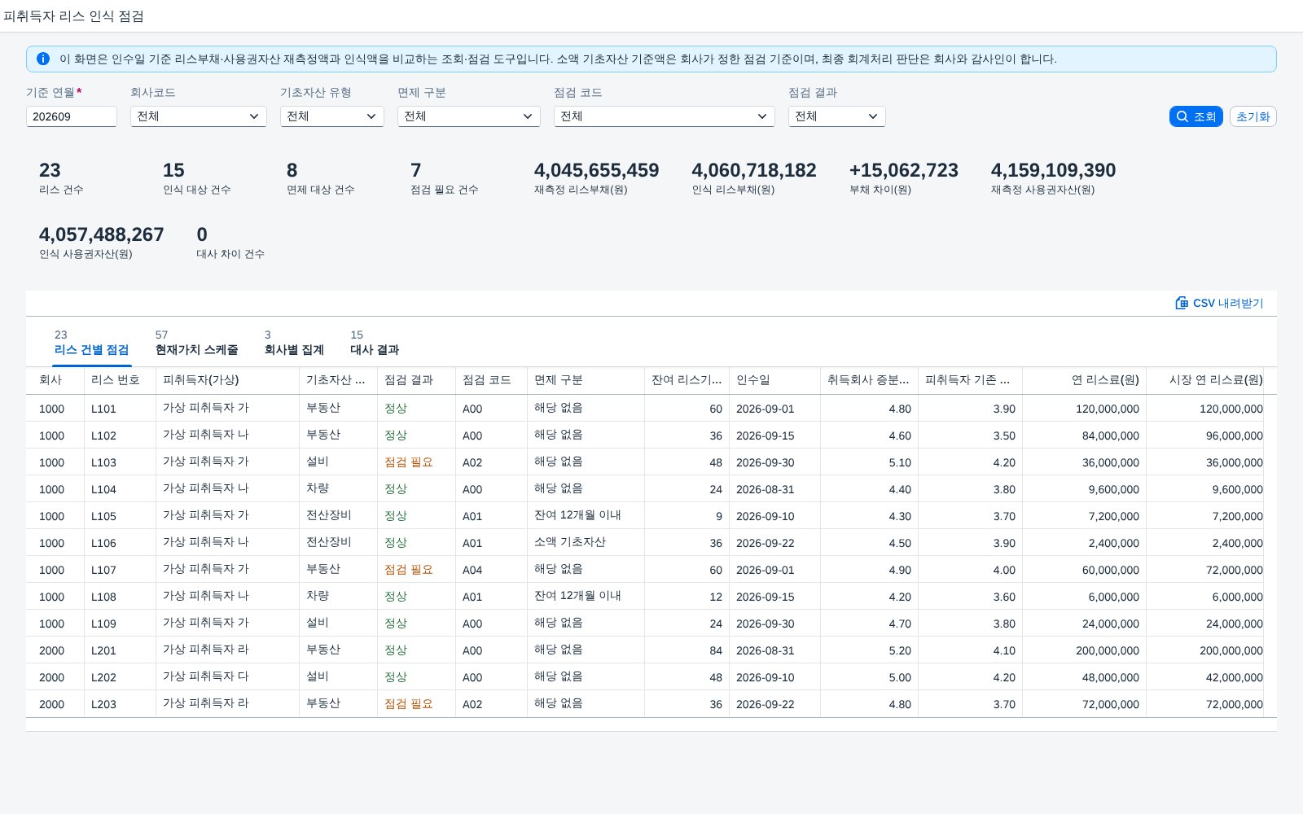Click the magnifier icon in 조회 button

coord(1182,116)
